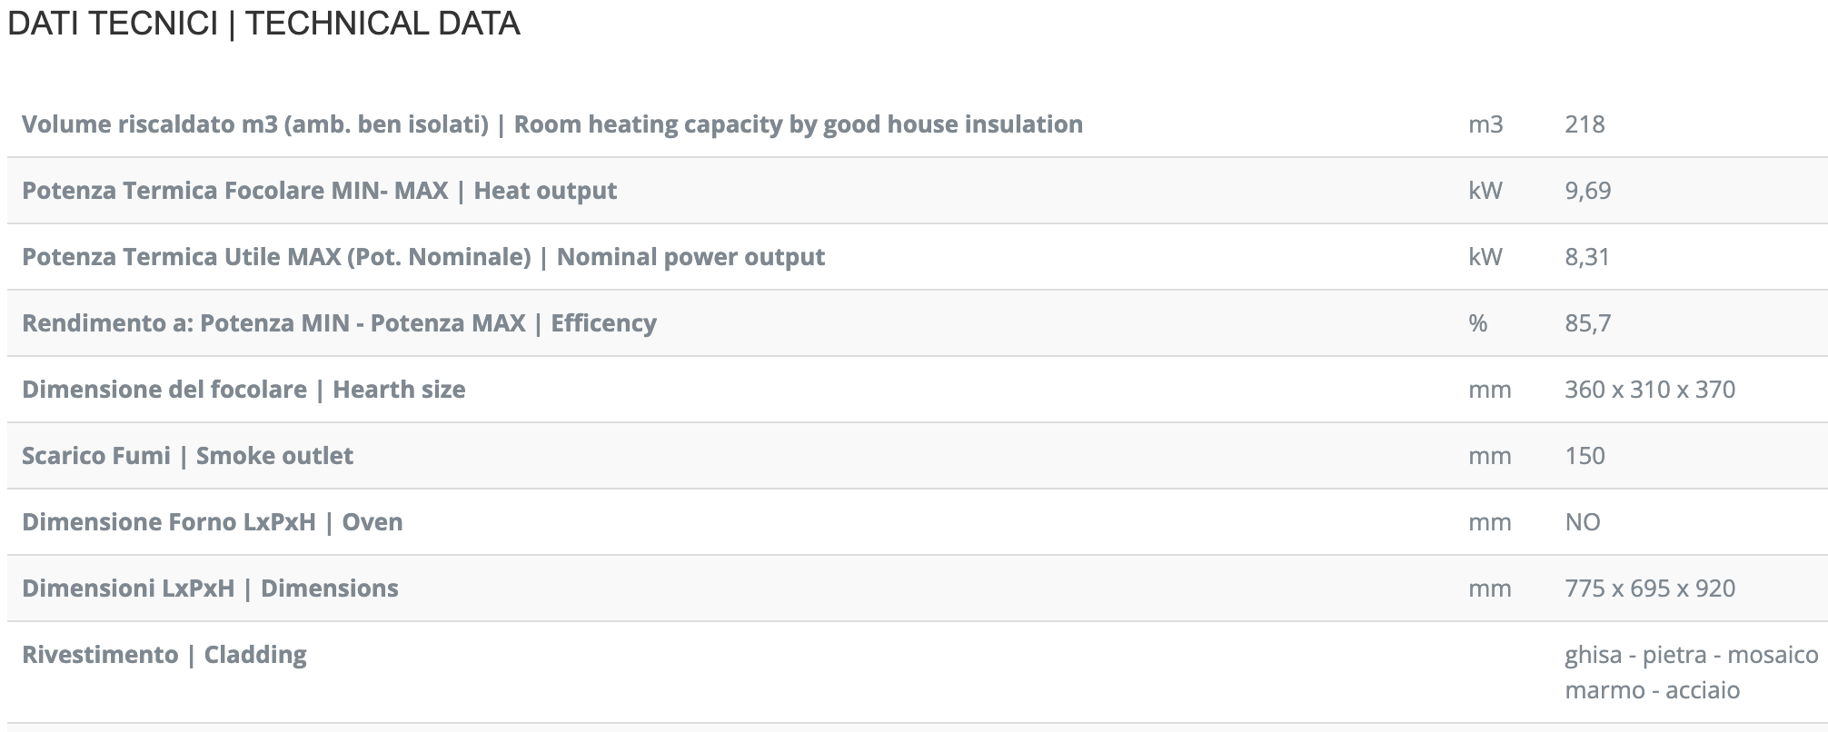Viewport: 1828px width, 732px height.
Task: Select the Scarico Fumi Smoke outlet label
Action: [x=187, y=456]
